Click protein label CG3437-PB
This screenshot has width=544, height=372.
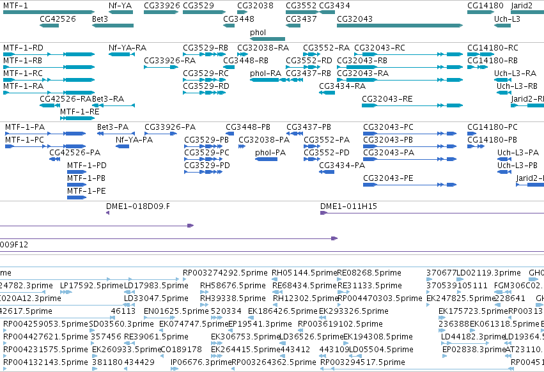[309, 127]
